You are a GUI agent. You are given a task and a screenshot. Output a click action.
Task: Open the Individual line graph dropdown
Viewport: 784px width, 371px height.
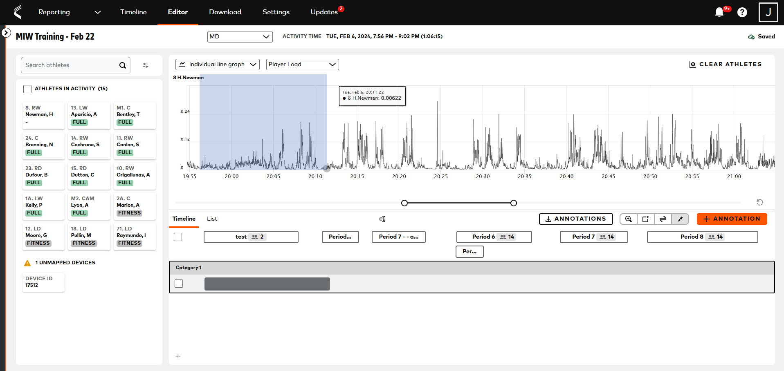coord(217,65)
